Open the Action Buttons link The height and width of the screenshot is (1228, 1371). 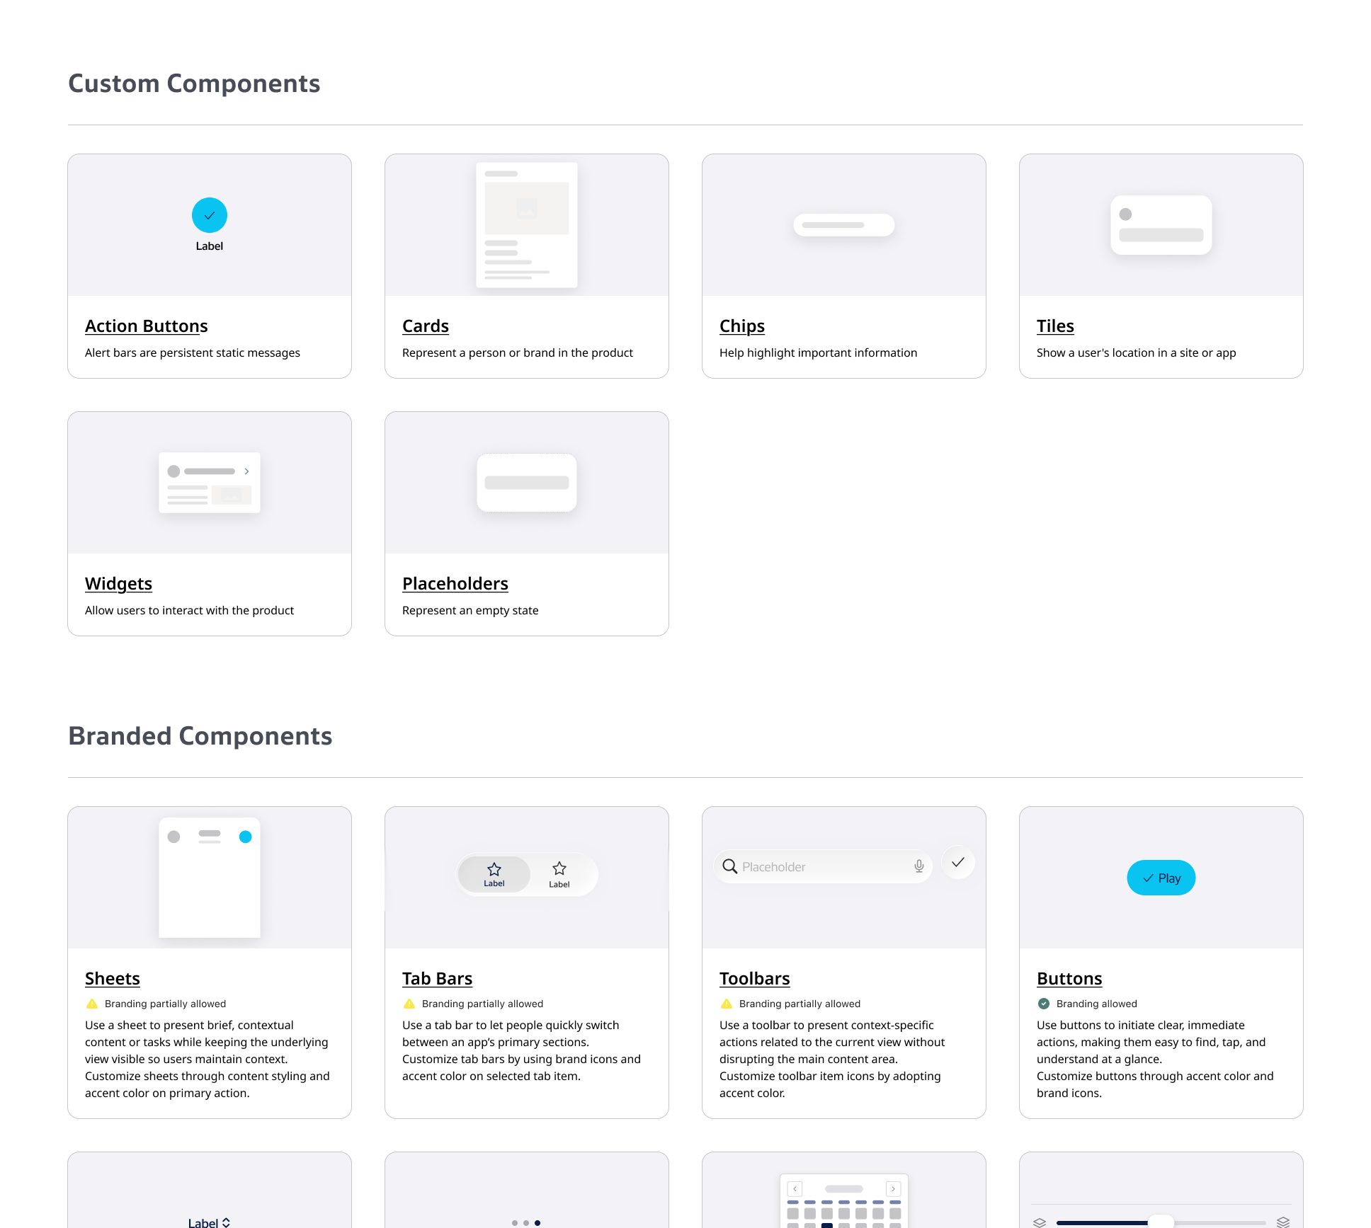point(147,326)
